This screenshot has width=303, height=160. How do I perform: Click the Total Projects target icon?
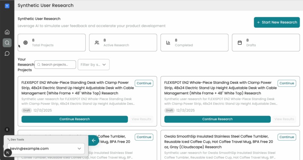pos(26,43)
